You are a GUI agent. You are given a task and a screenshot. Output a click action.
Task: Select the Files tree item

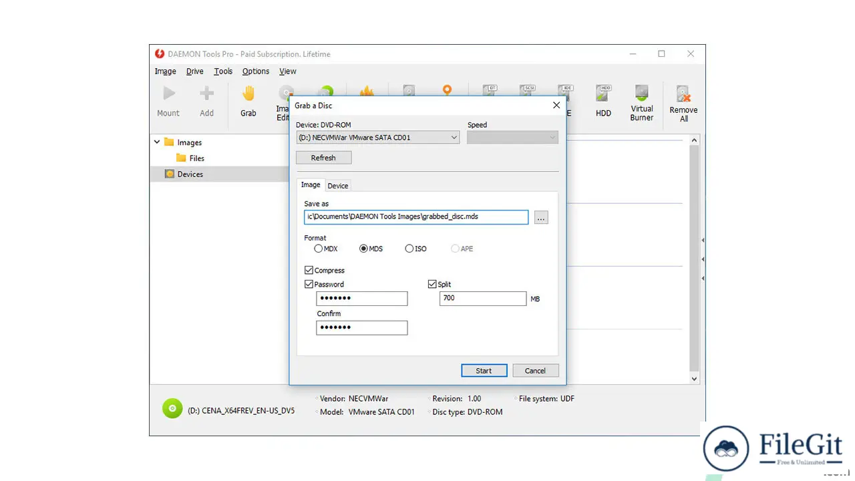[196, 158]
